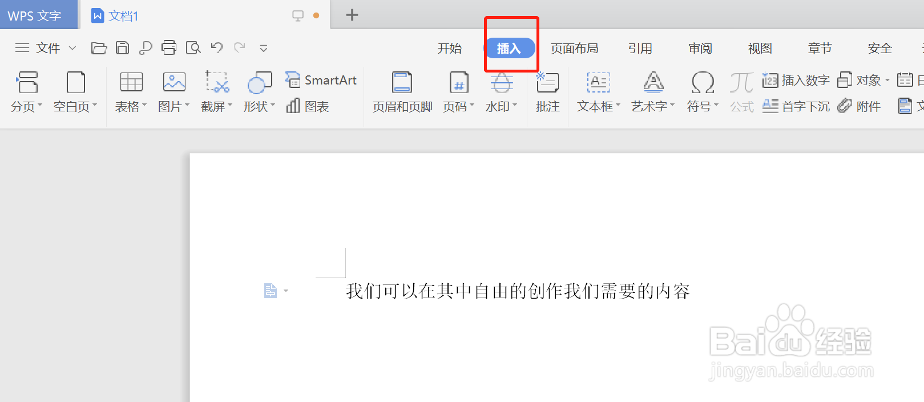
Task: Insert a comment with 批注
Action: click(x=547, y=91)
